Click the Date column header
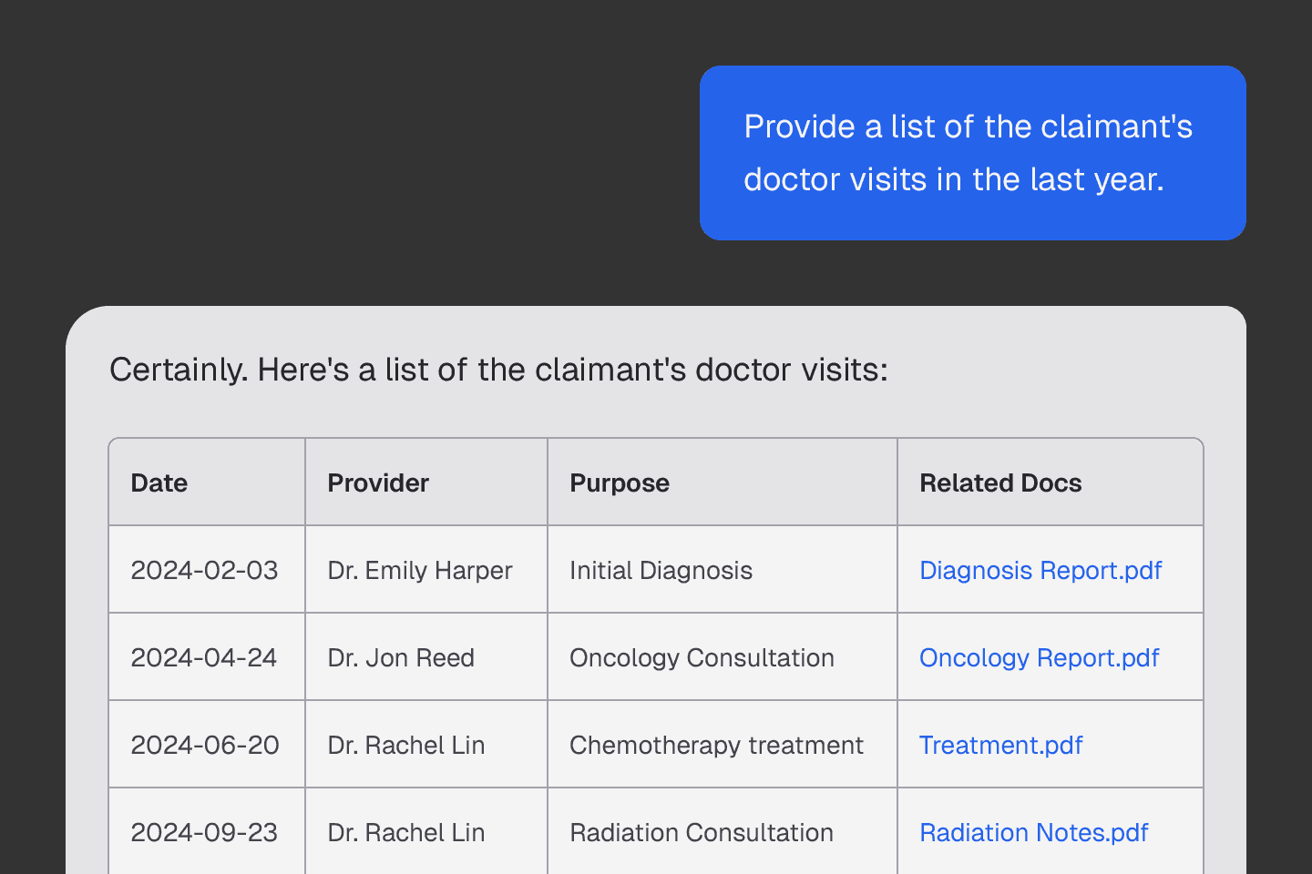 (159, 483)
